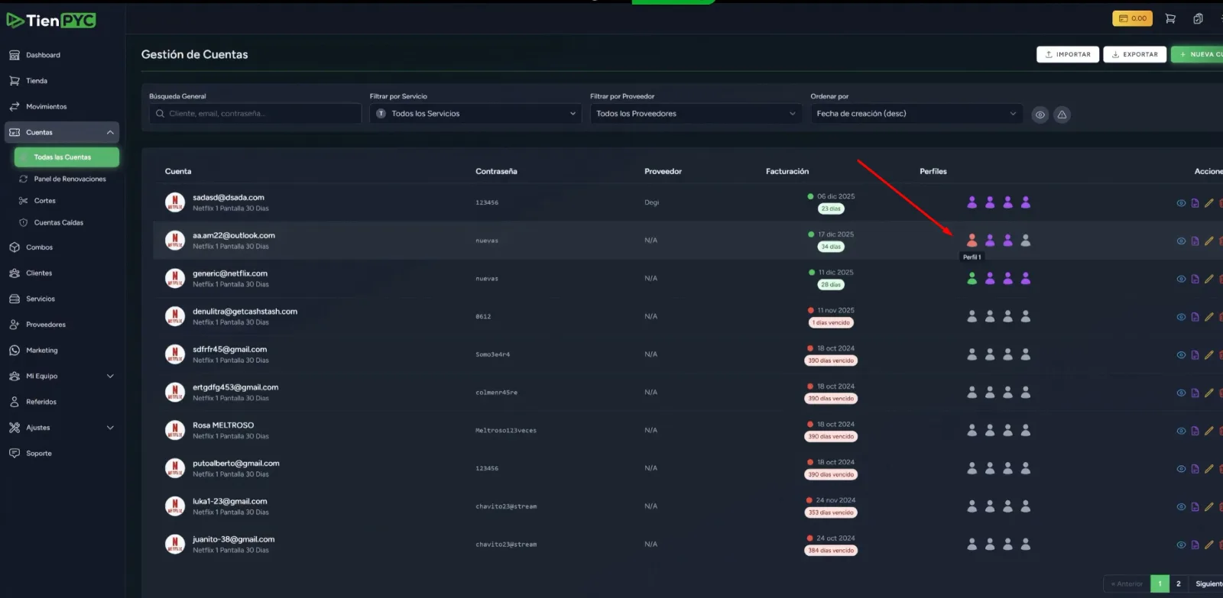Collapse the Cuentas sidebar section
This screenshot has height=598, width=1223.
pos(62,132)
